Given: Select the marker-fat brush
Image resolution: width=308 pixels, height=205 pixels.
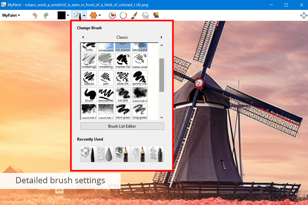Looking at the screenshot, I should click(x=123, y=61).
